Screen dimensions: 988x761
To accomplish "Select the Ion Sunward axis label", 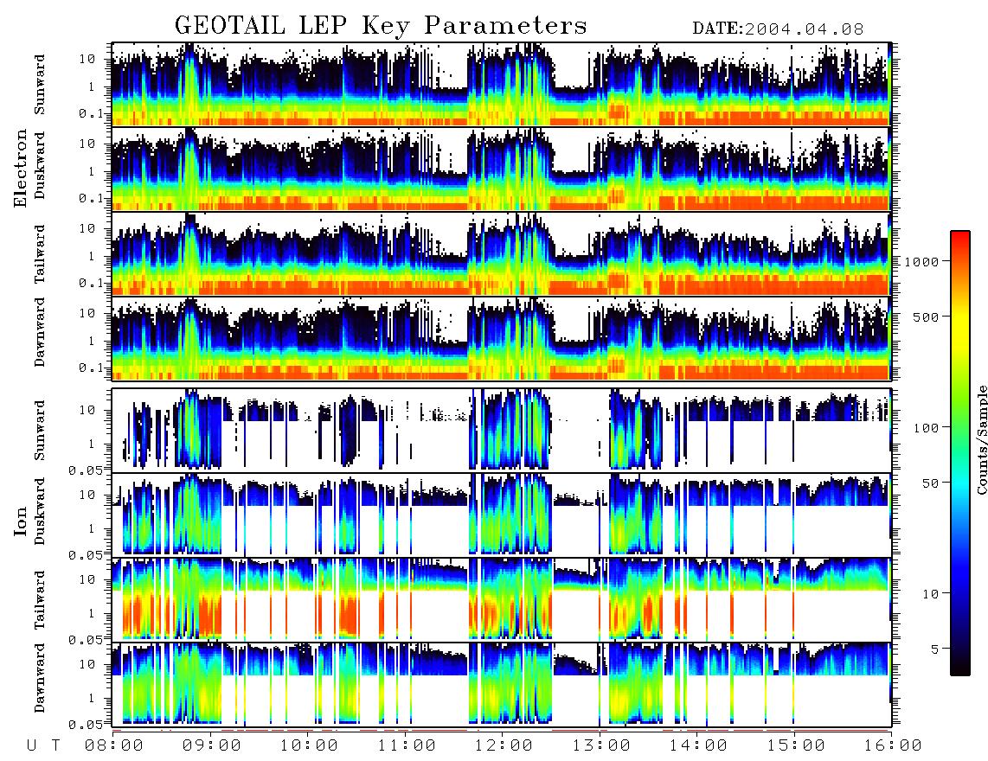I will click(40, 431).
